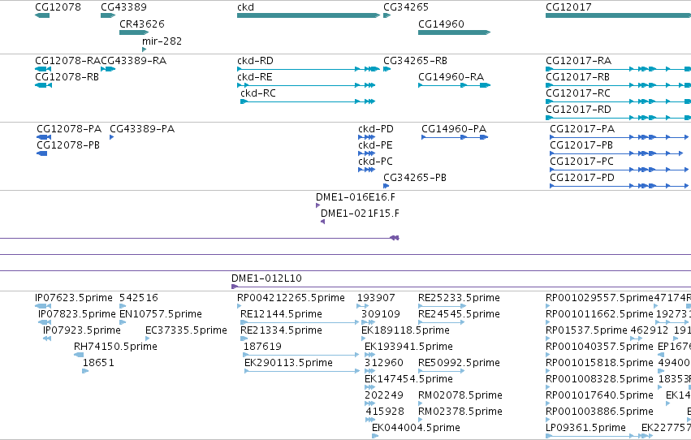Select the 187619 feature label
This screenshot has width=691, height=440.
[x=262, y=347]
